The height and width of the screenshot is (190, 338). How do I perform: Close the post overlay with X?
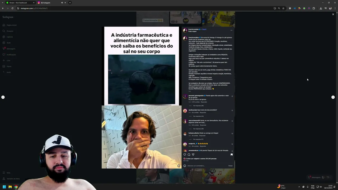pyautogui.click(x=333, y=14)
